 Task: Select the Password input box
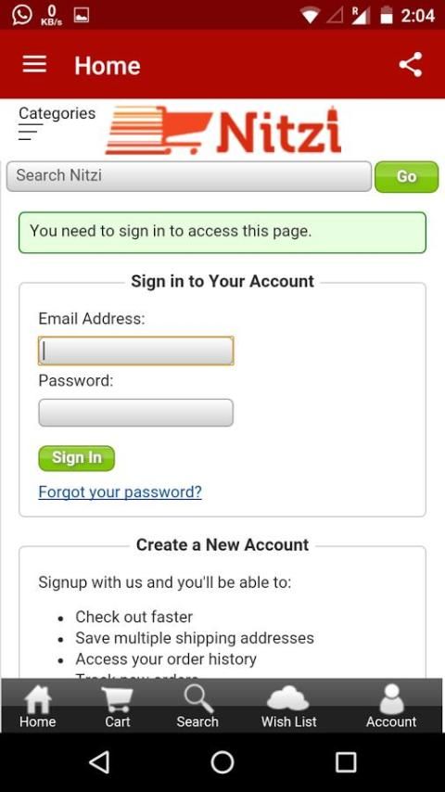coord(136,413)
